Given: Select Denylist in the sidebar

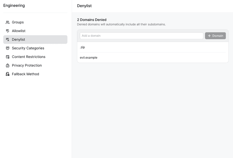Looking at the screenshot, I should [x=18, y=39].
